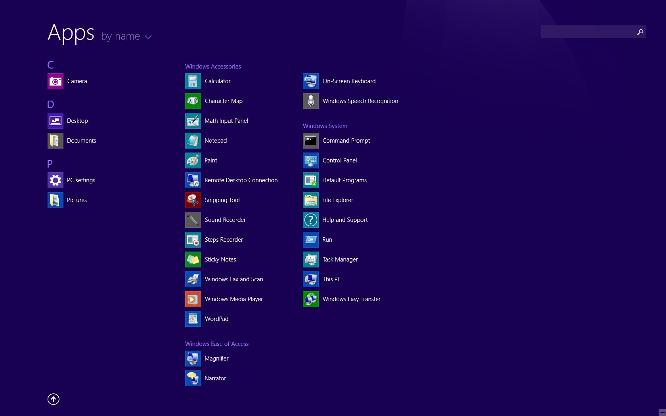Image resolution: width=666 pixels, height=416 pixels.
Task: Open the Camera app icon
Action: pyautogui.click(x=55, y=81)
